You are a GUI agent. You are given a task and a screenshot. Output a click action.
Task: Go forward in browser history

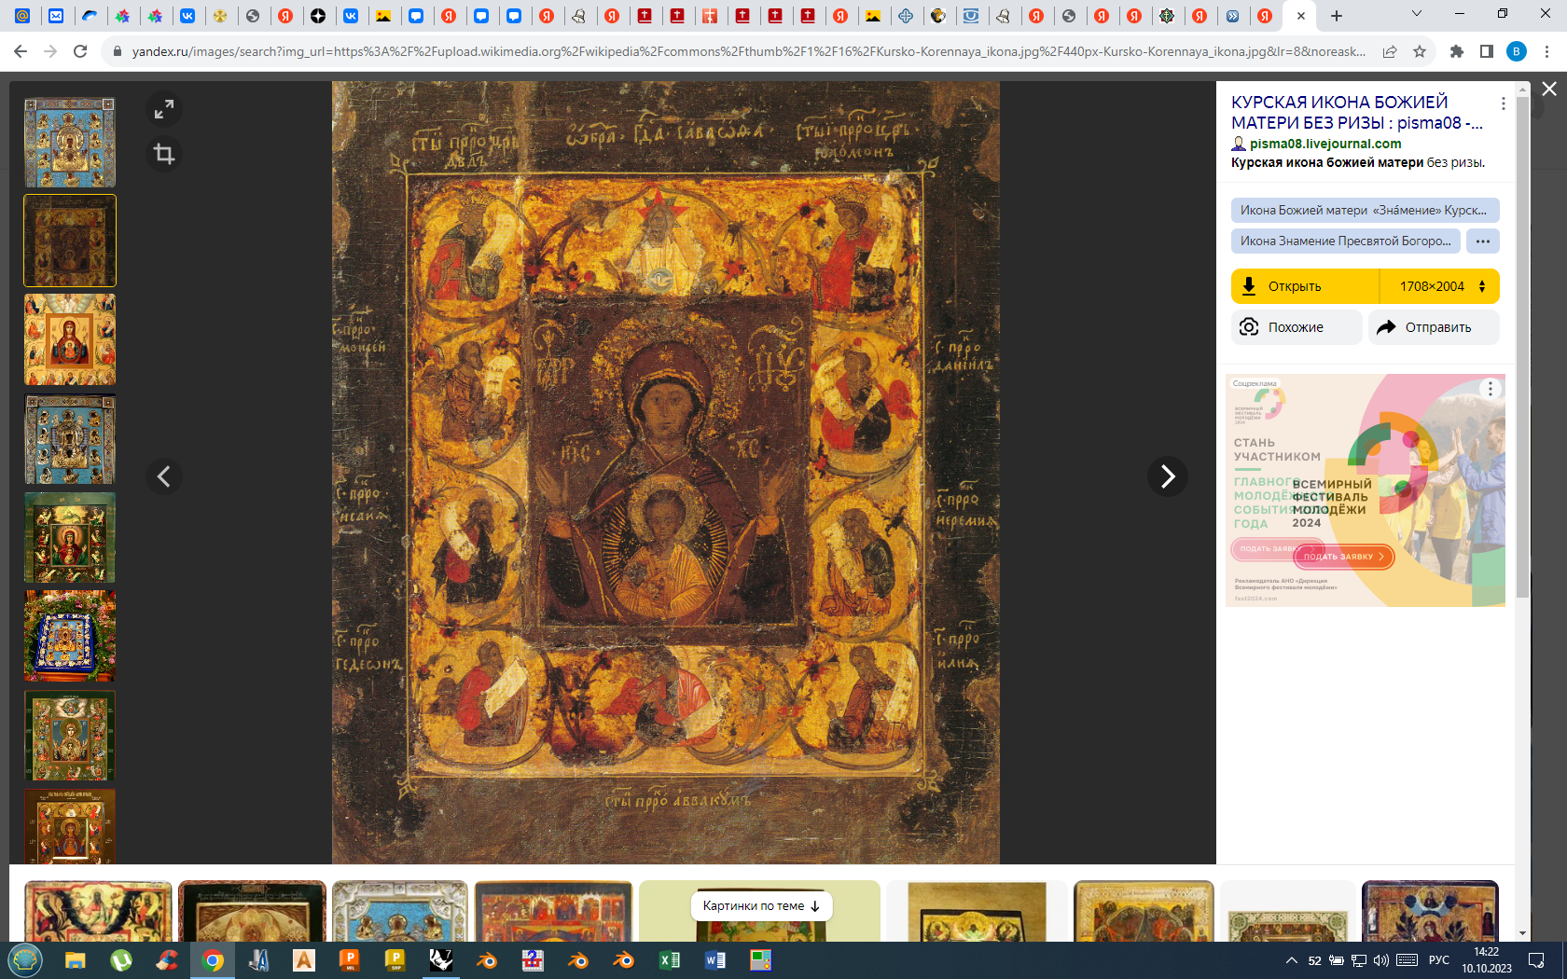tap(50, 51)
